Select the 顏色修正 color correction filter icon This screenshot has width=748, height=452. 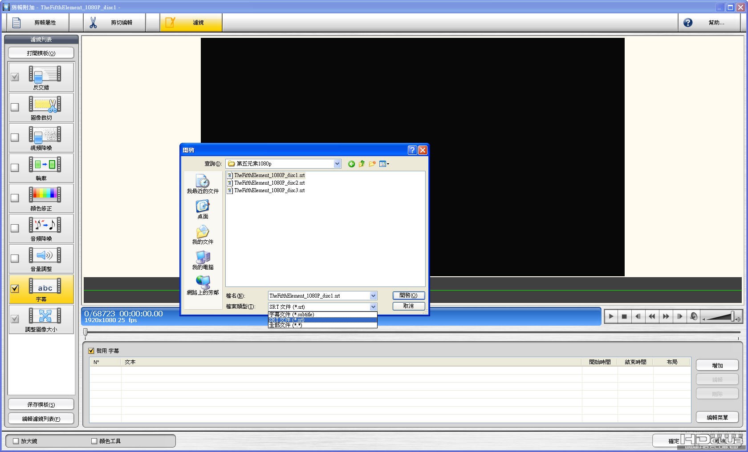click(45, 195)
